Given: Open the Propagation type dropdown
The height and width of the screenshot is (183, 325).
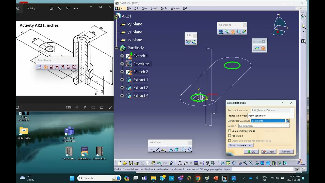Looking at the screenshot, I should [292, 116].
